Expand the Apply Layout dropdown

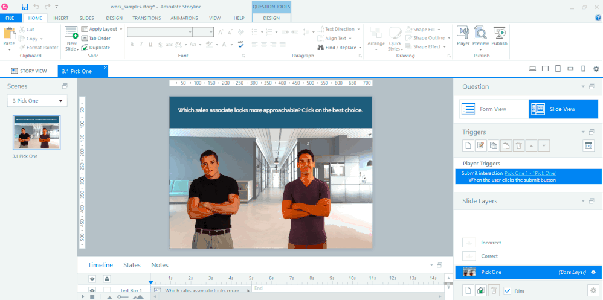coord(121,29)
